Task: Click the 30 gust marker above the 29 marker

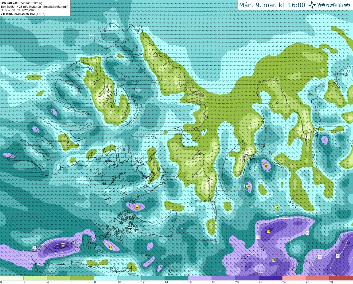Action: 269,231
